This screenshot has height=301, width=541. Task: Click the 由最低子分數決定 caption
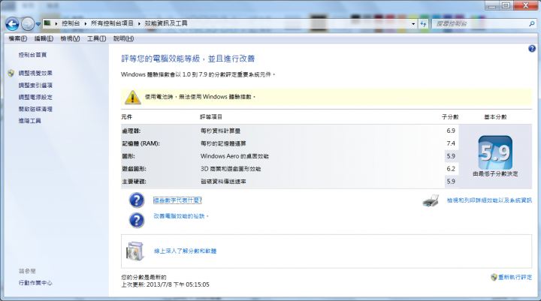(495, 174)
